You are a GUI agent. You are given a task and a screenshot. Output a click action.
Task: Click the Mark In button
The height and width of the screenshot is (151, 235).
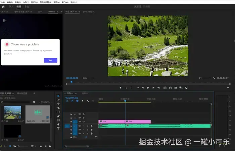(126, 88)
